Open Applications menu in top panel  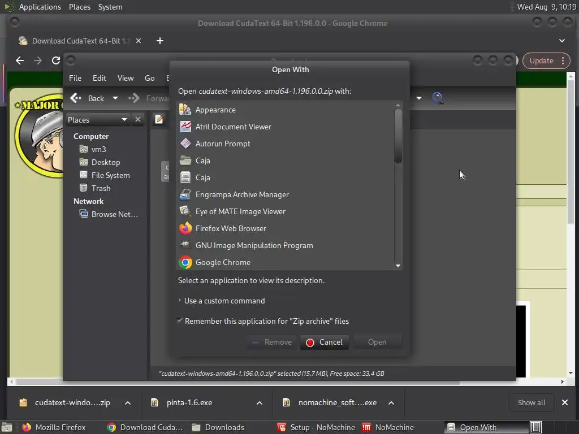(x=40, y=7)
